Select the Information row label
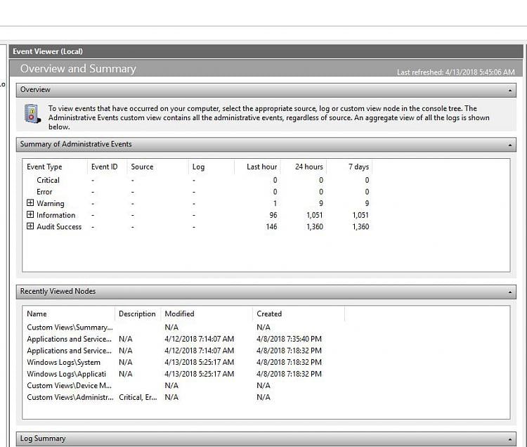Viewport: 527px width, 447px height. coord(56,215)
